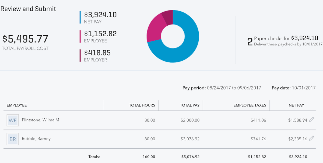
Task: Edit Wilma Flintstone's paycheck with pencil icon
Action: coord(312,120)
